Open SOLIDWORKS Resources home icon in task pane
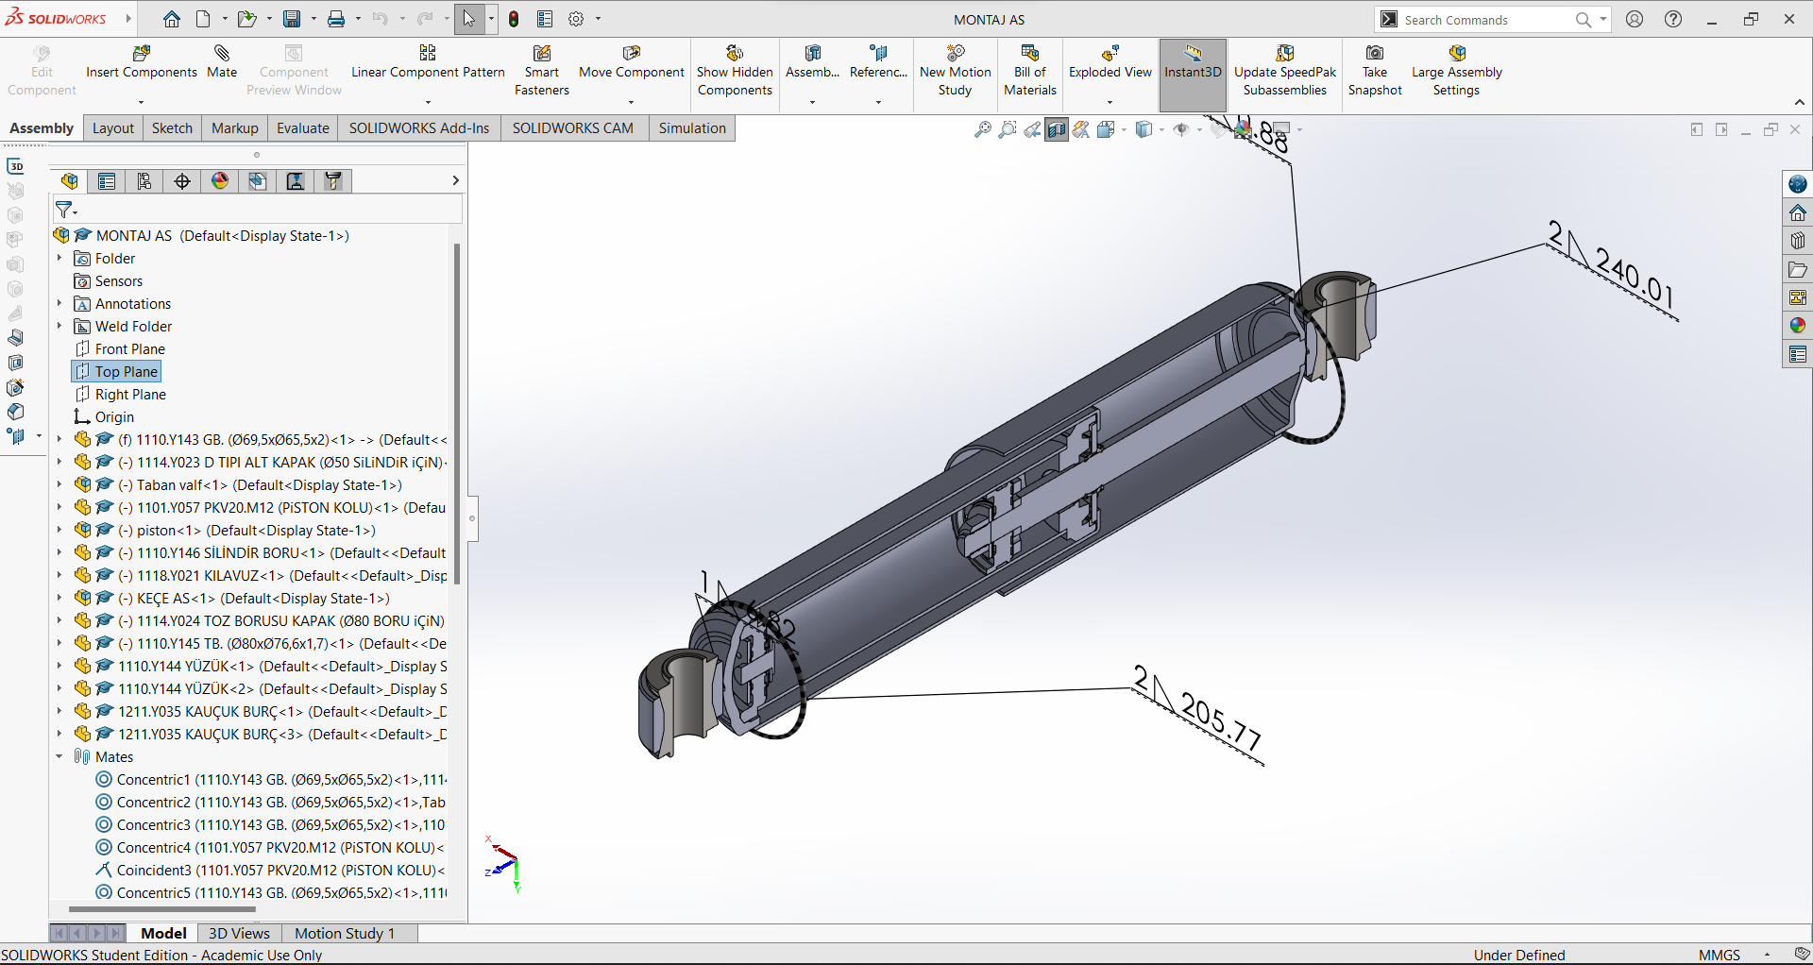The image size is (1813, 965). pyautogui.click(x=1798, y=212)
